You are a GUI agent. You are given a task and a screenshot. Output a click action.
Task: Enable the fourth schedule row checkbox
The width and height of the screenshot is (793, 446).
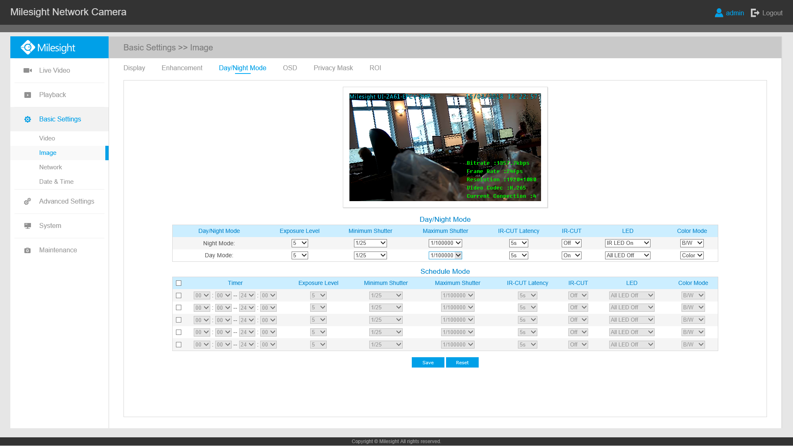click(x=179, y=332)
